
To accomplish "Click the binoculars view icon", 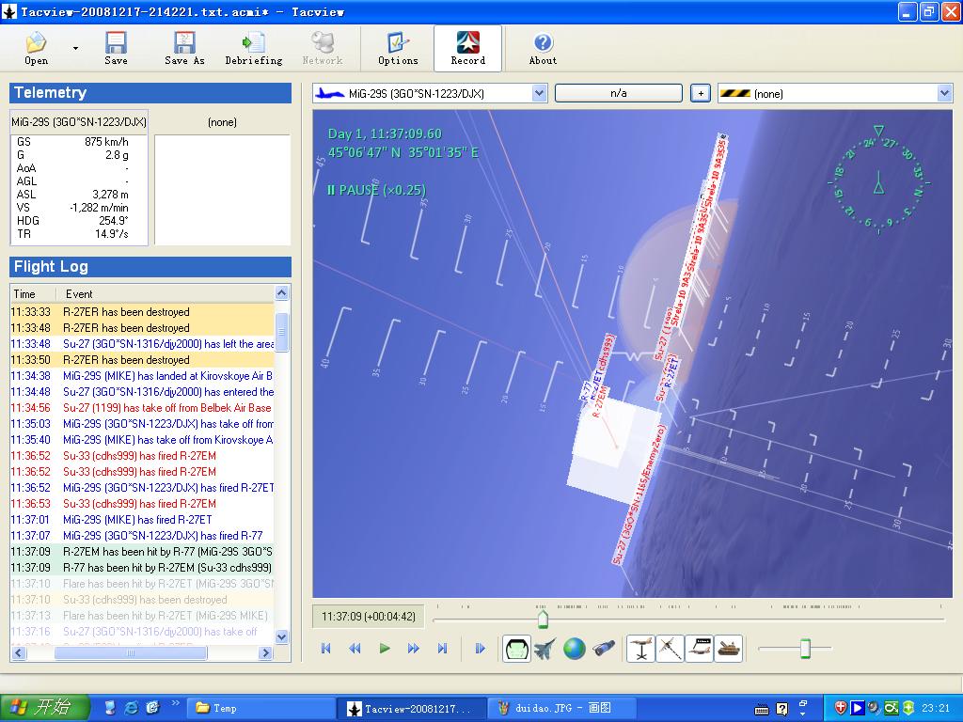I will coord(604,649).
